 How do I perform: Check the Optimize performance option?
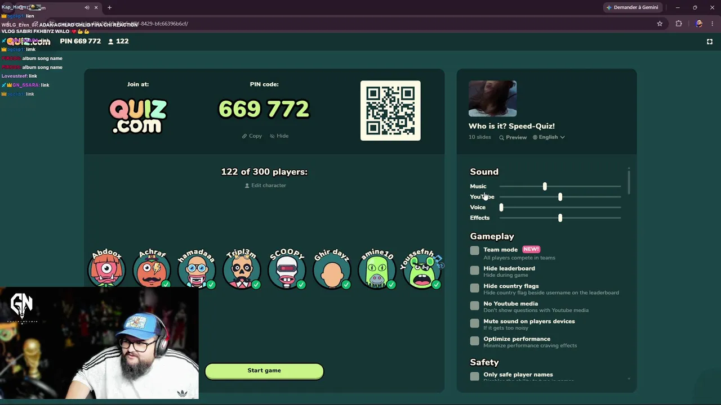(x=475, y=341)
